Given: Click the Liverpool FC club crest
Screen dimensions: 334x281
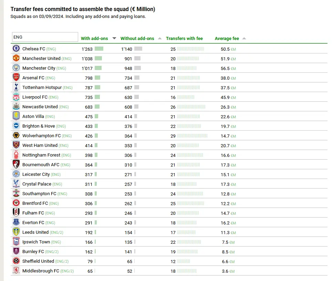Looking at the screenshot, I should coord(16,97).
